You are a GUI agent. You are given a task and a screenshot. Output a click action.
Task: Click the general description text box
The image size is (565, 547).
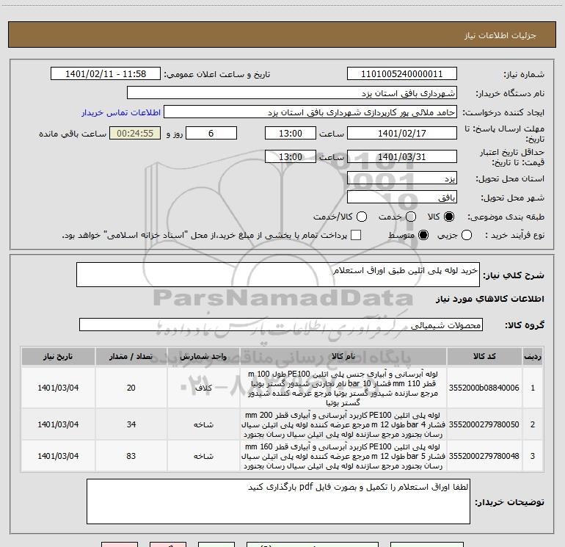278,275
